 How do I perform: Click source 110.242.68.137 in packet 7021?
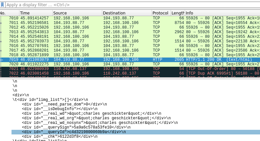[x=70, y=69]
